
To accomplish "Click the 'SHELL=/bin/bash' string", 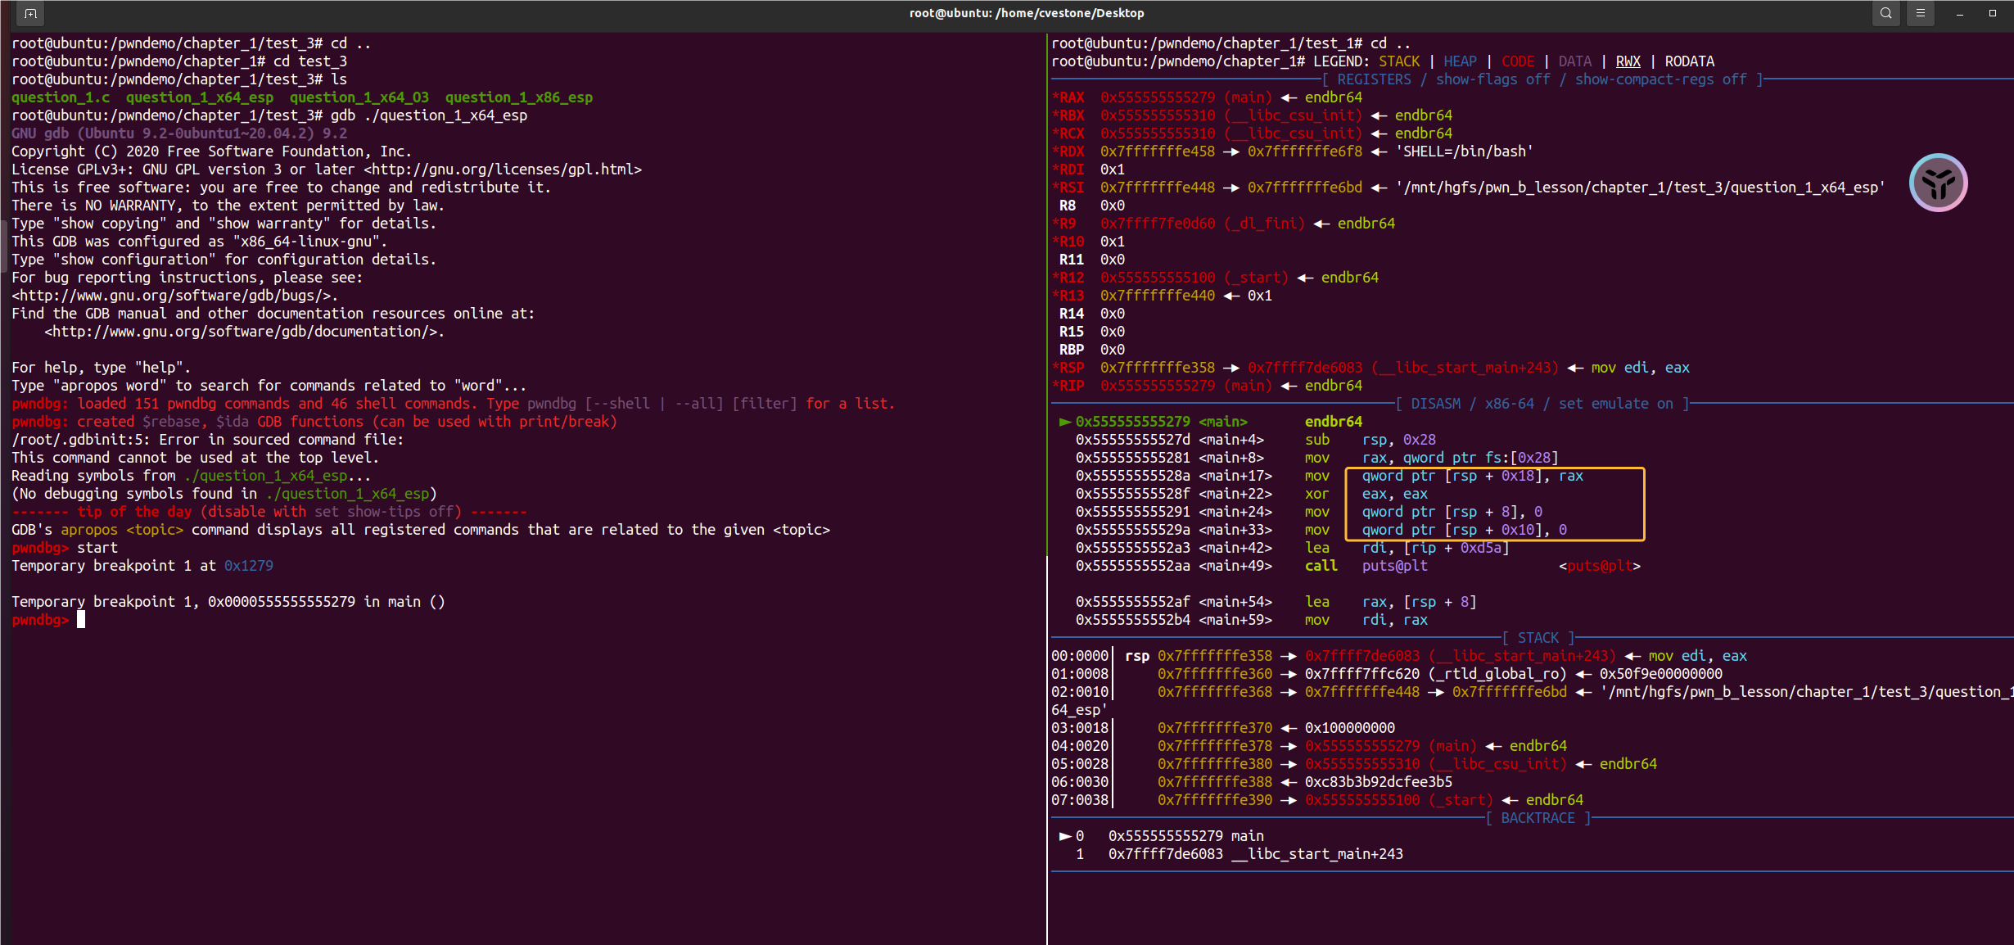I will click(x=1464, y=151).
